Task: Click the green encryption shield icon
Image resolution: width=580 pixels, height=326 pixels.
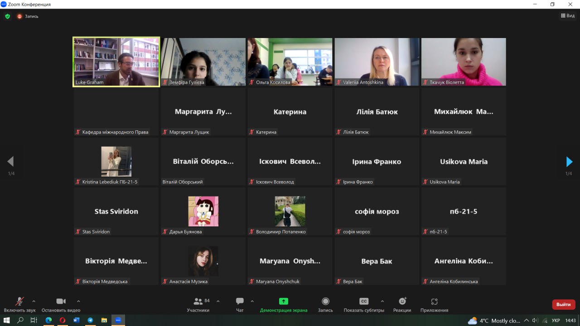Action: click(x=7, y=16)
